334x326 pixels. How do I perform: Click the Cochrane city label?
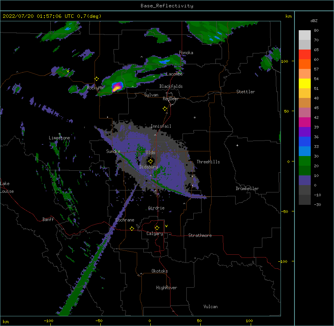pyautogui.click(x=125, y=220)
